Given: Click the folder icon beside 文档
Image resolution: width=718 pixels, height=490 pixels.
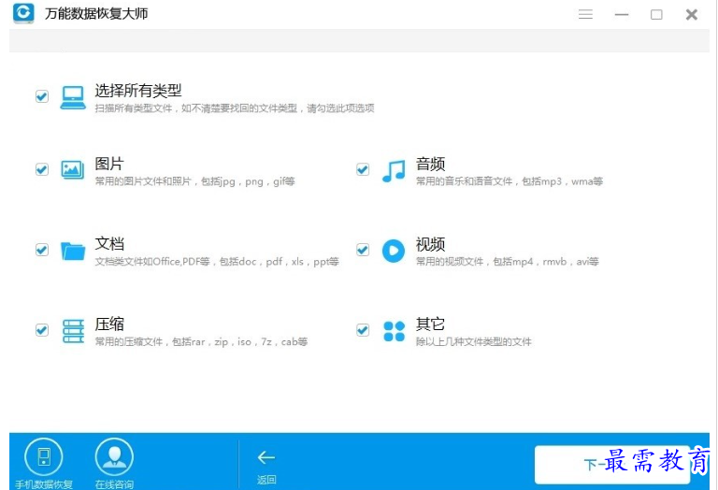Looking at the screenshot, I should 73,251.
